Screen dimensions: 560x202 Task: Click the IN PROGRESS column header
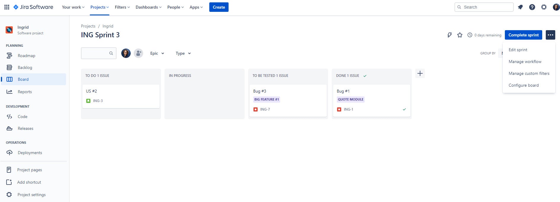[180, 76]
